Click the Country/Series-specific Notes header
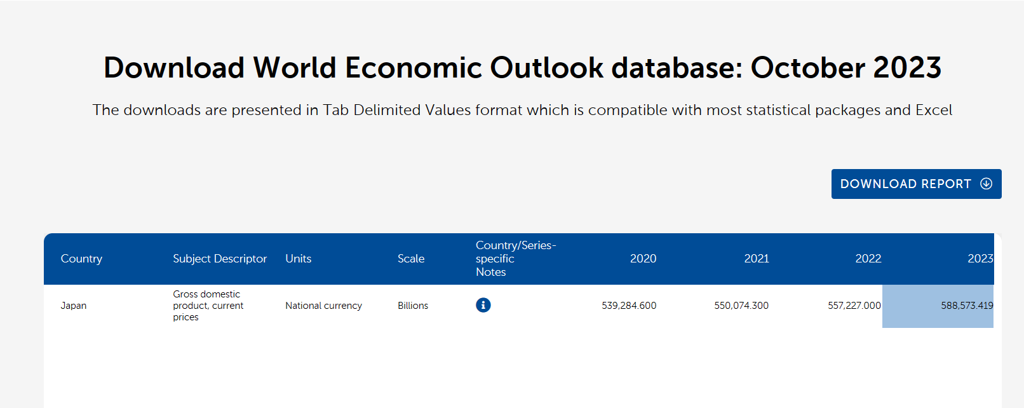Image resolution: width=1024 pixels, height=408 pixels. tap(515, 259)
